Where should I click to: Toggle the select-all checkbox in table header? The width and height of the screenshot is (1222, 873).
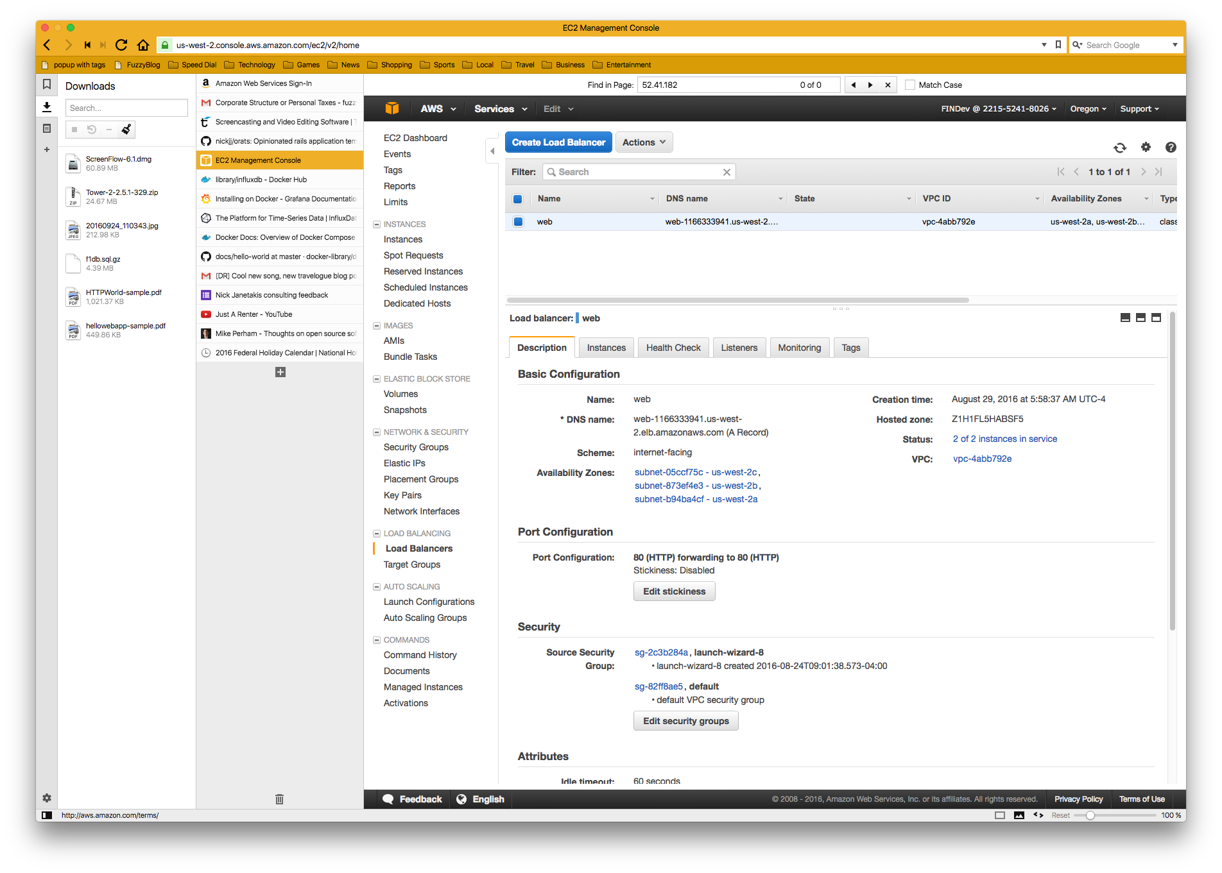[518, 199]
